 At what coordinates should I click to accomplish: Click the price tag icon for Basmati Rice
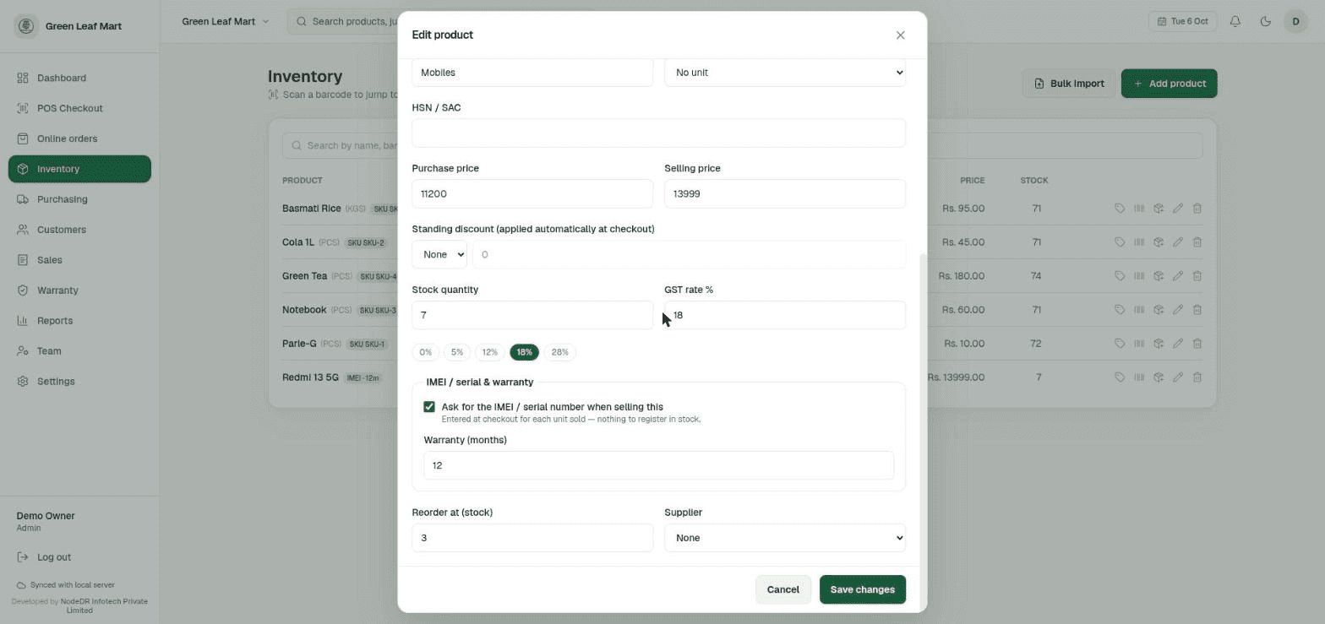pyautogui.click(x=1120, y=209)
